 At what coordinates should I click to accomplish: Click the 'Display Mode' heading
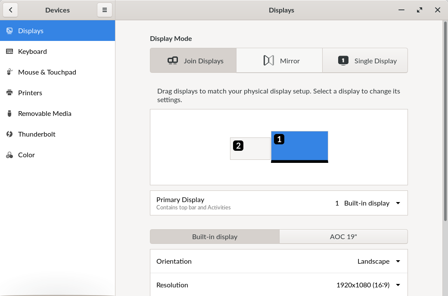pyautogui.click(x=171, y=39)
